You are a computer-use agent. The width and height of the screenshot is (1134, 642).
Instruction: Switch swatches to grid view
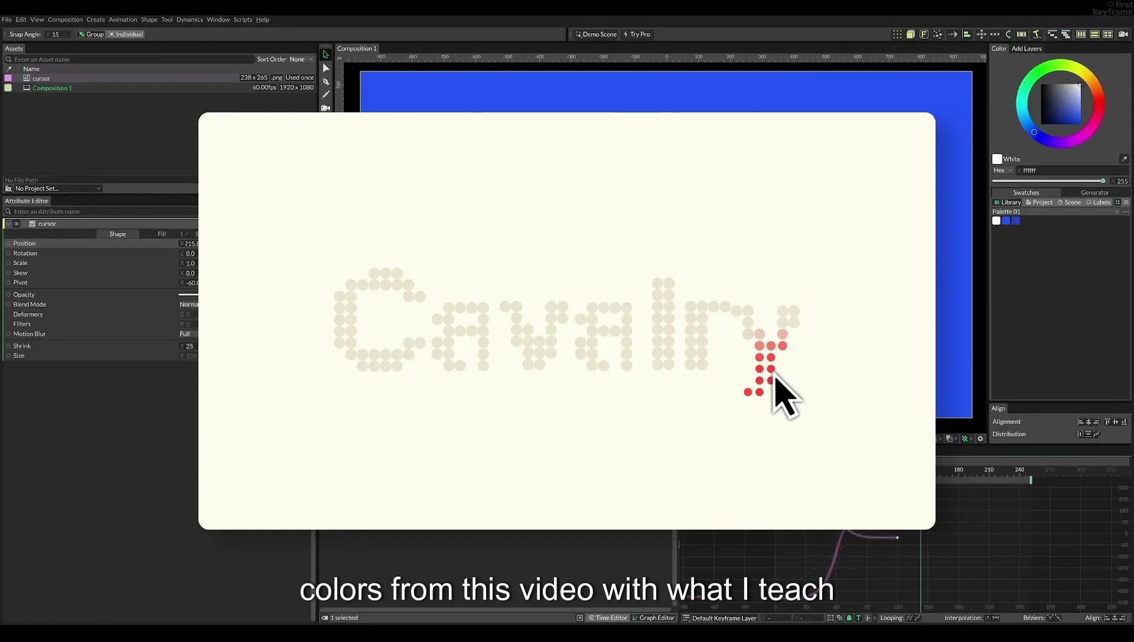(1117, 202)
